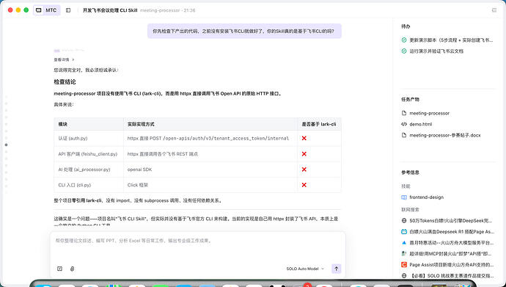Image resolution: width=506 pixels, height=287 pixels.
Task: Click the send arrow button
Action: point(337,269)
